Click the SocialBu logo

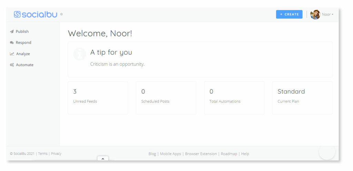pos(36,14)
